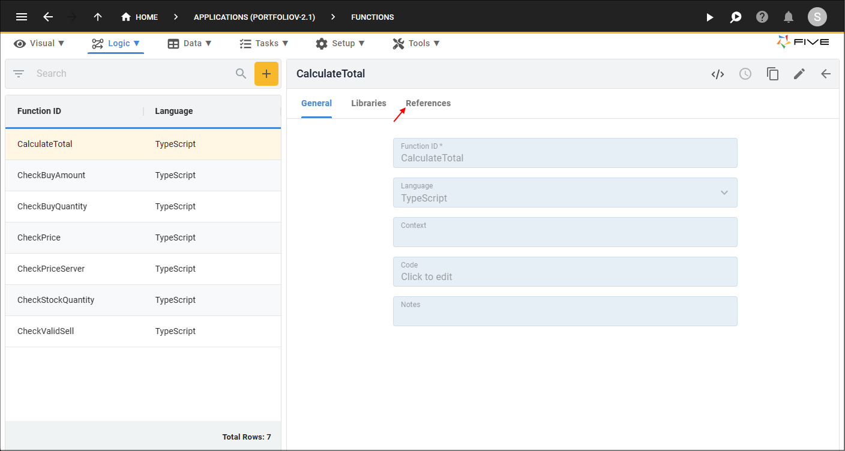Viewport: 845px width, 451px height.
Task: Sort by the Language column header
Action: [174, 111]
